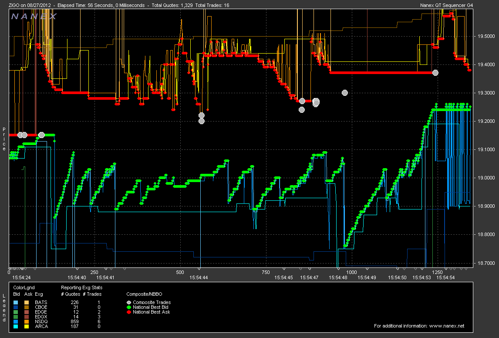Viewport: 499px width, 338px height.
Task: Select the EDGX bid color swatch
Action: coord(16,317)
